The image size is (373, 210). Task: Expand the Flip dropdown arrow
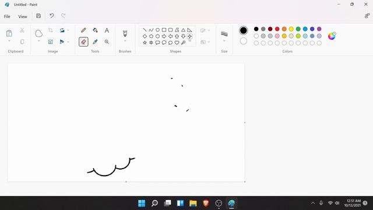coord(68,42)
